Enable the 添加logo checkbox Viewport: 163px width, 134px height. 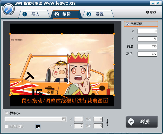[6, 113]
